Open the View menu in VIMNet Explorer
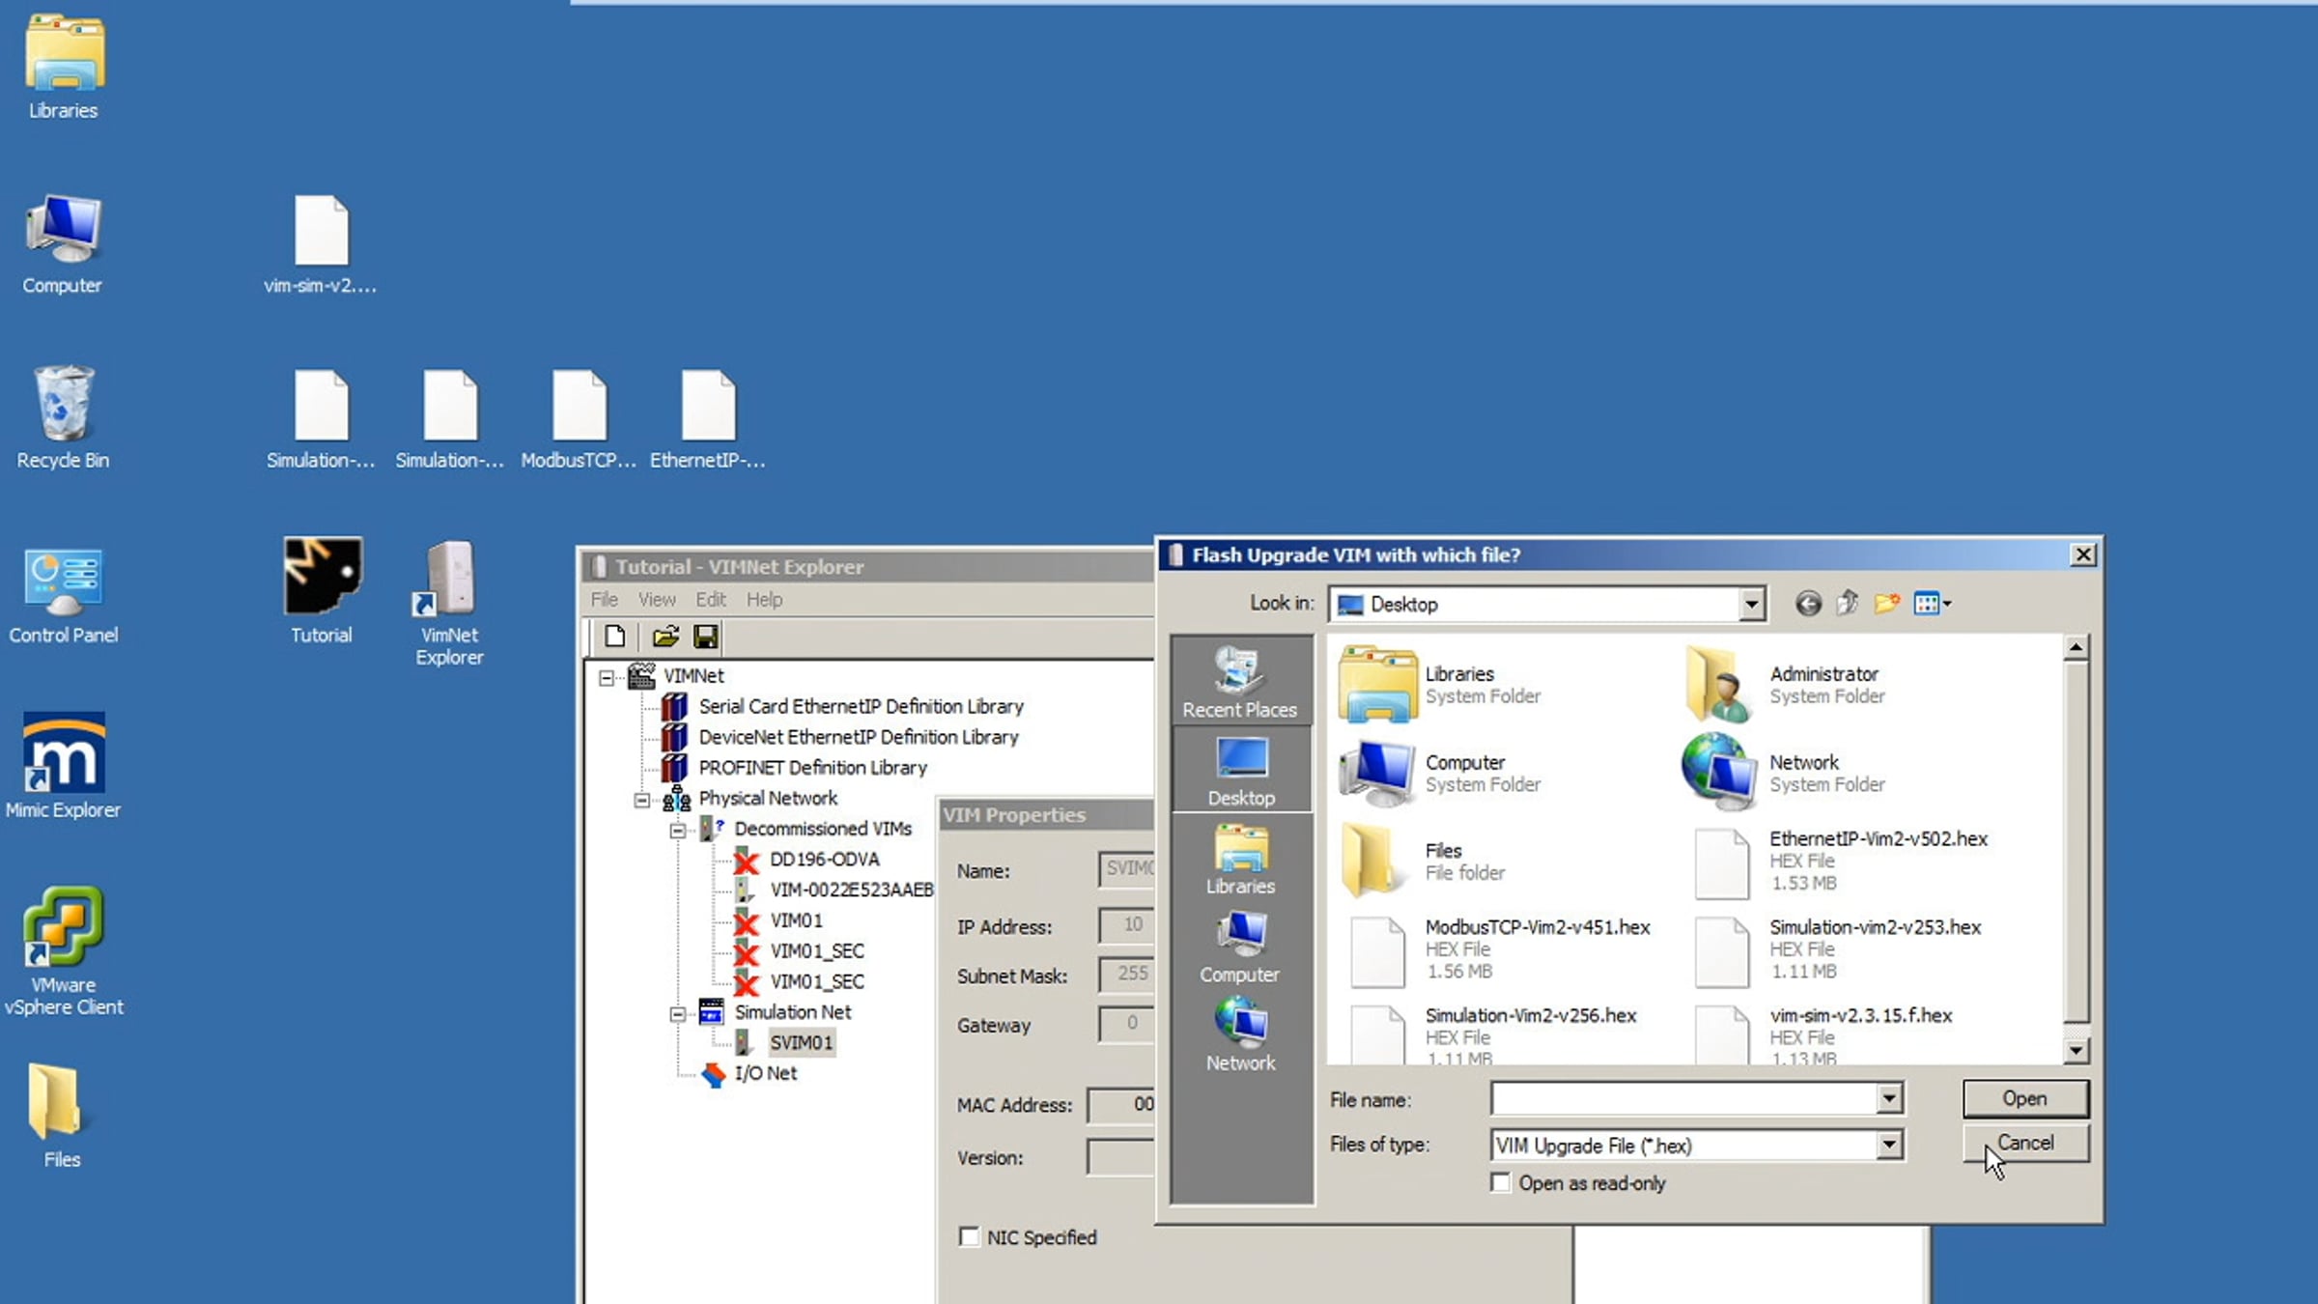This screenshot has width=2318, height=1304. point(657,600)
